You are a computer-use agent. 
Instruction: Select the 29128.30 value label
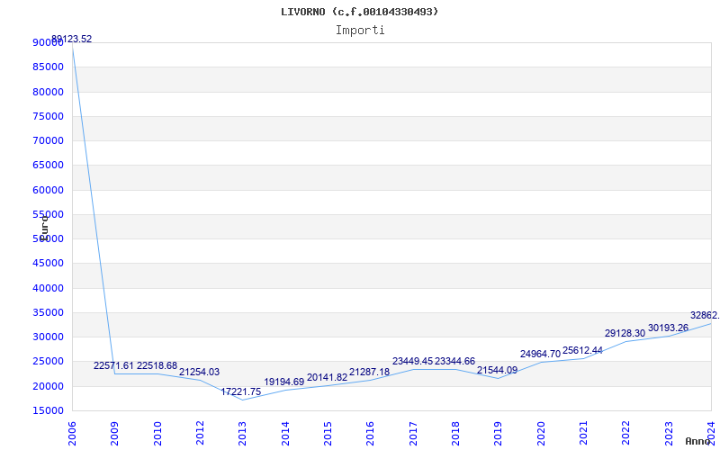point(625,334)
